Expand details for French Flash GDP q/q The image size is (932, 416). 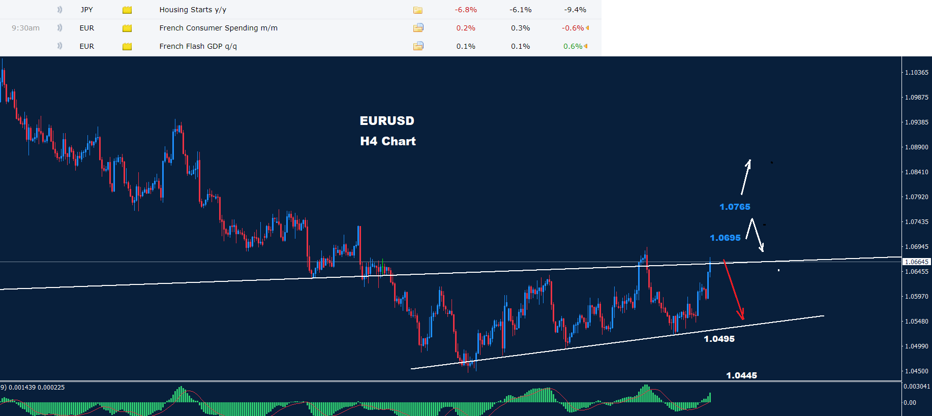(x=418, y=46)
